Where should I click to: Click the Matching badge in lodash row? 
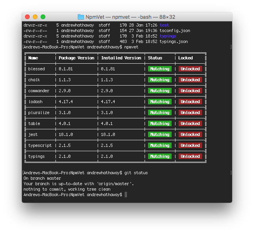160,102
